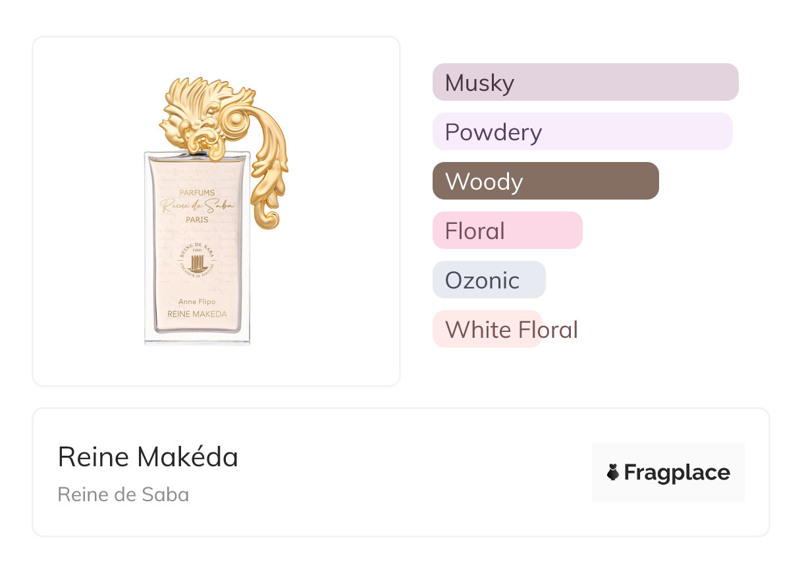802x569 pixels.
Task: Choose the Ozonic accord bar
Action: click(489, 280)
